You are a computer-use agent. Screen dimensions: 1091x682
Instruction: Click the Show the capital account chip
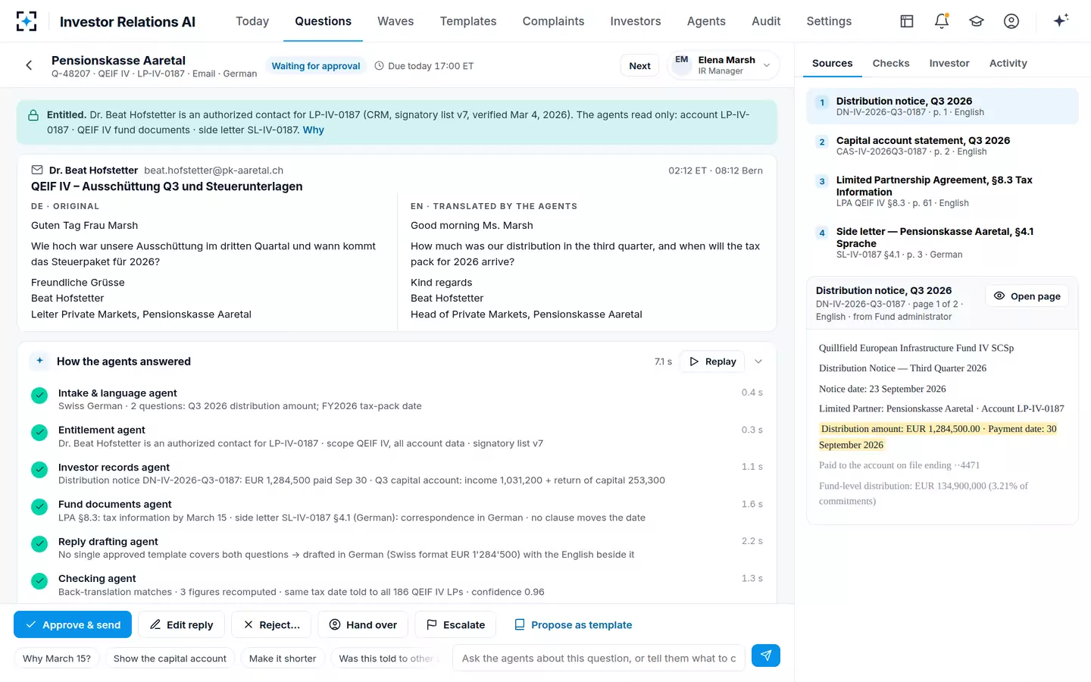(170, 658)
